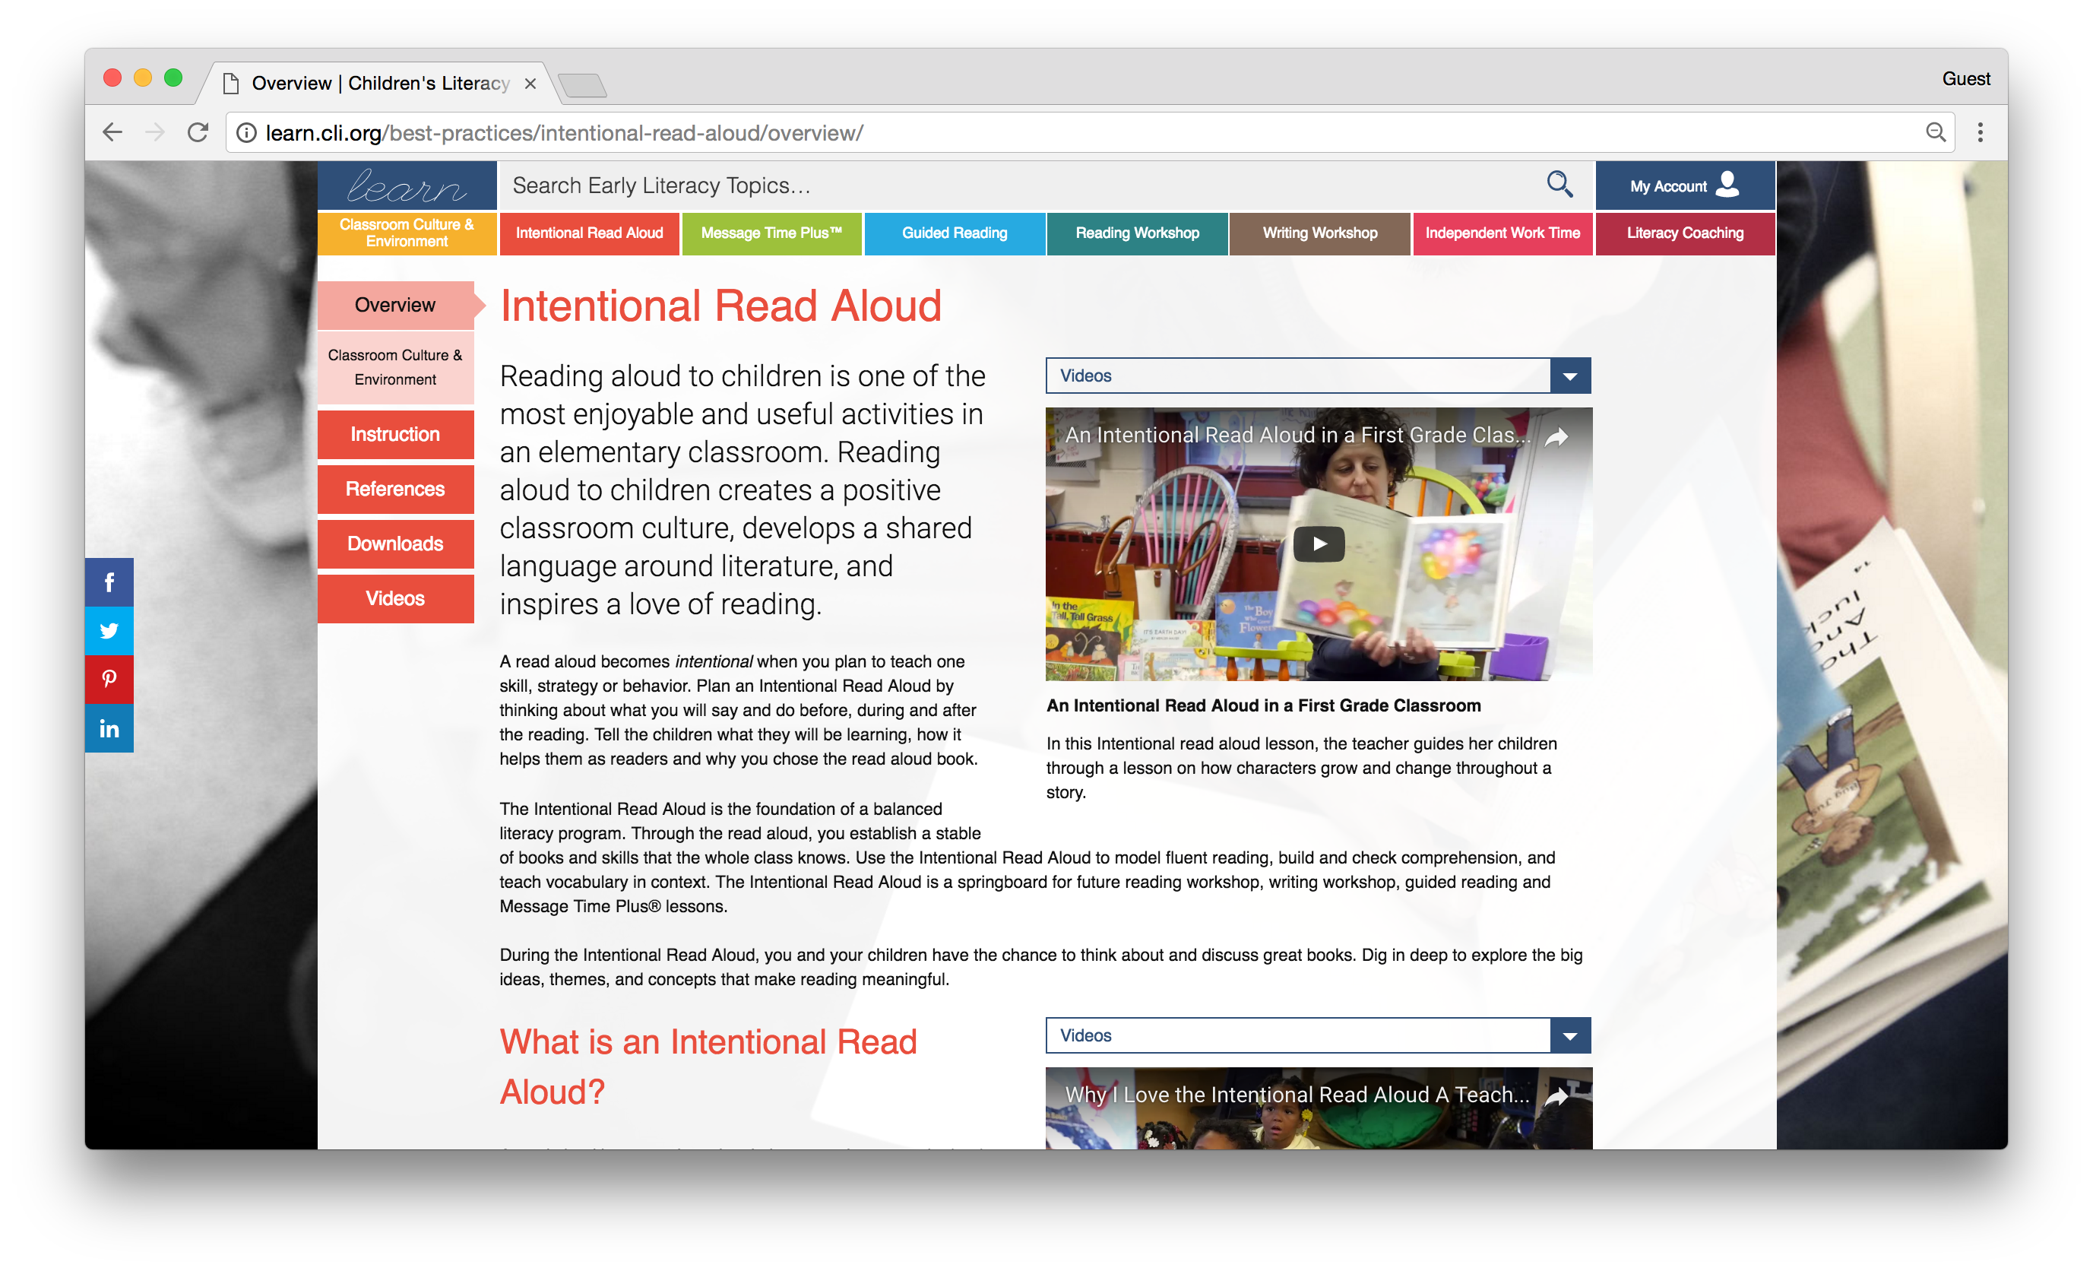Viewport: 2093px width, 1271px height.
Task: Go to Literacy Coaching section
Action: click(1684, 233)
